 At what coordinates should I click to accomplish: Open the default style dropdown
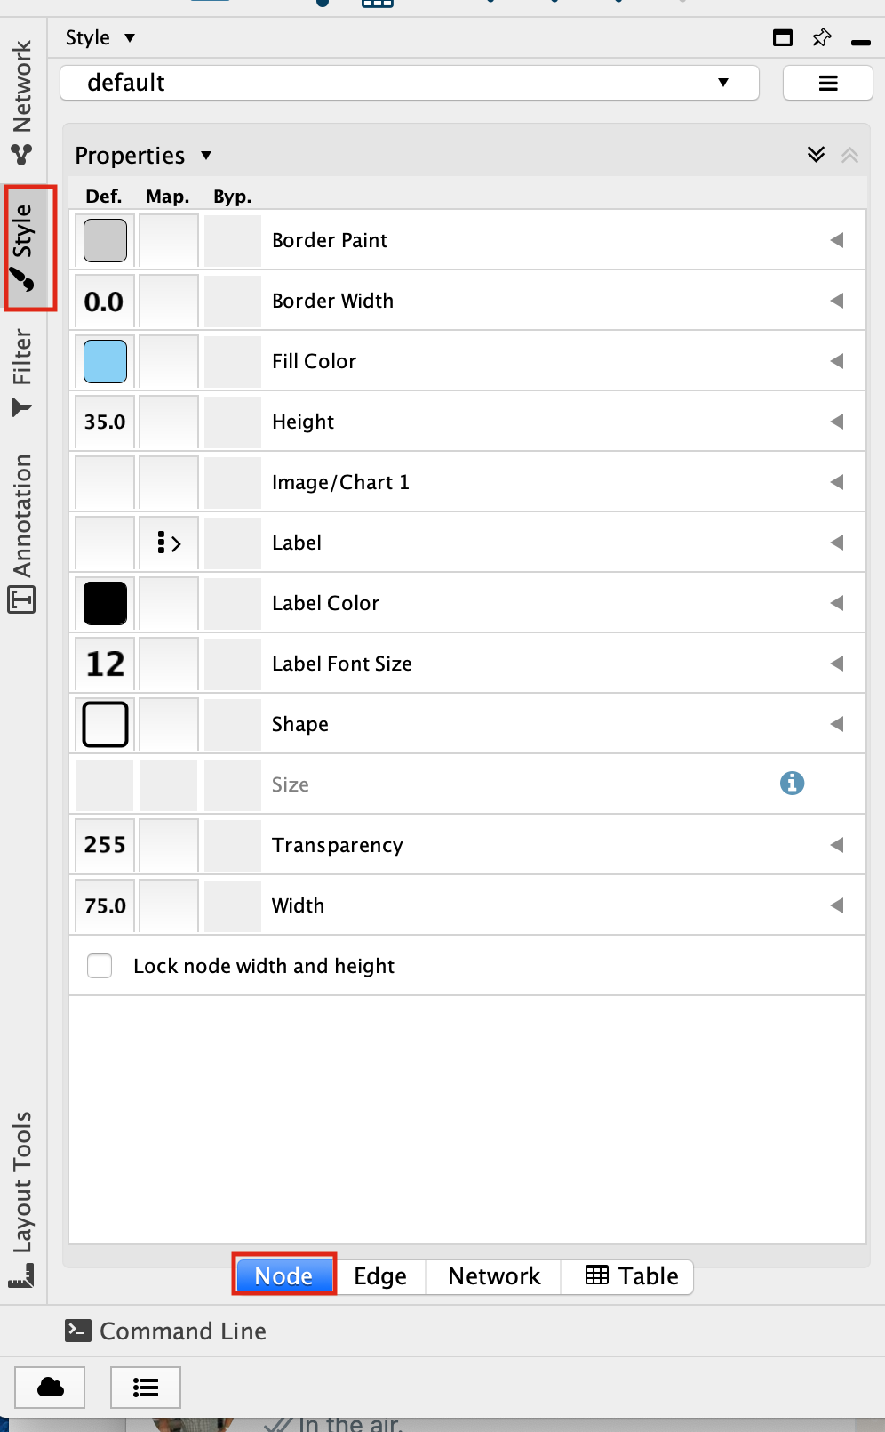(409, 83)
